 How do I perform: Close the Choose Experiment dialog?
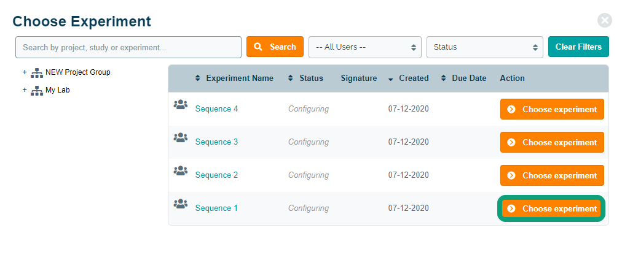[x=605, y=20]
